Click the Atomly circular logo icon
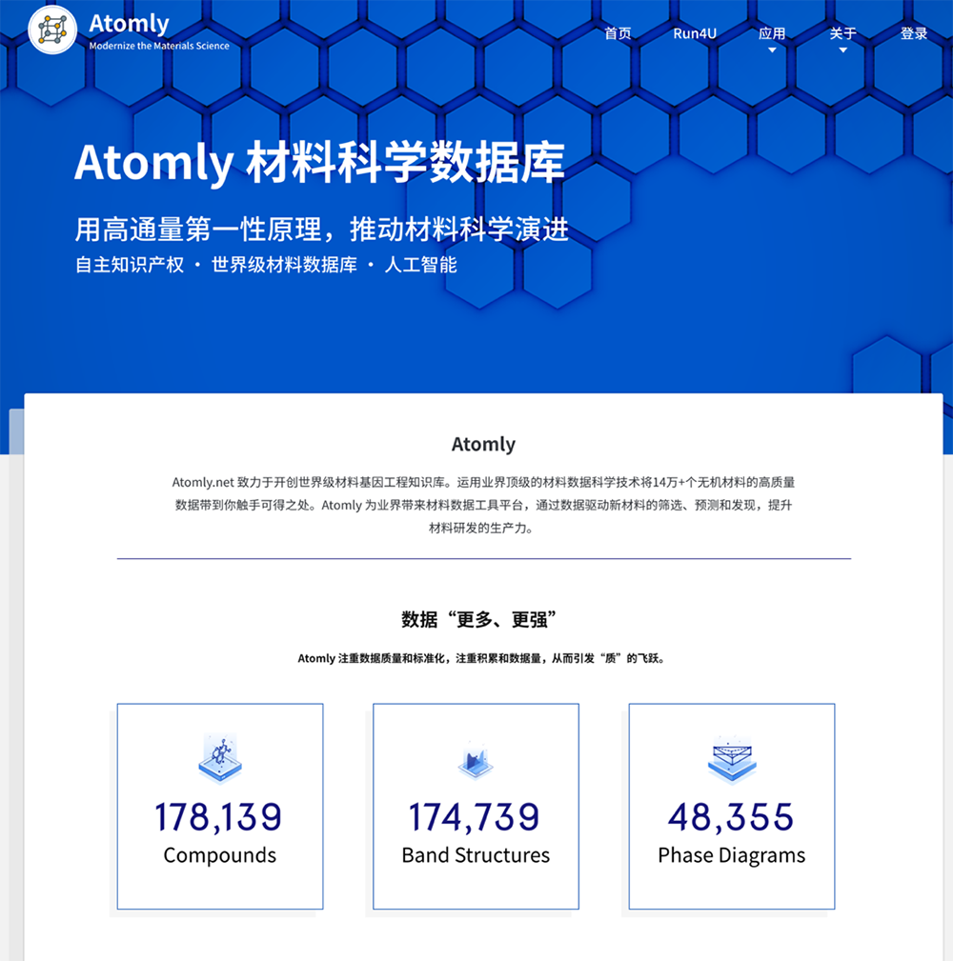This screenshot has height=961, width=953. tap(52, 30)
